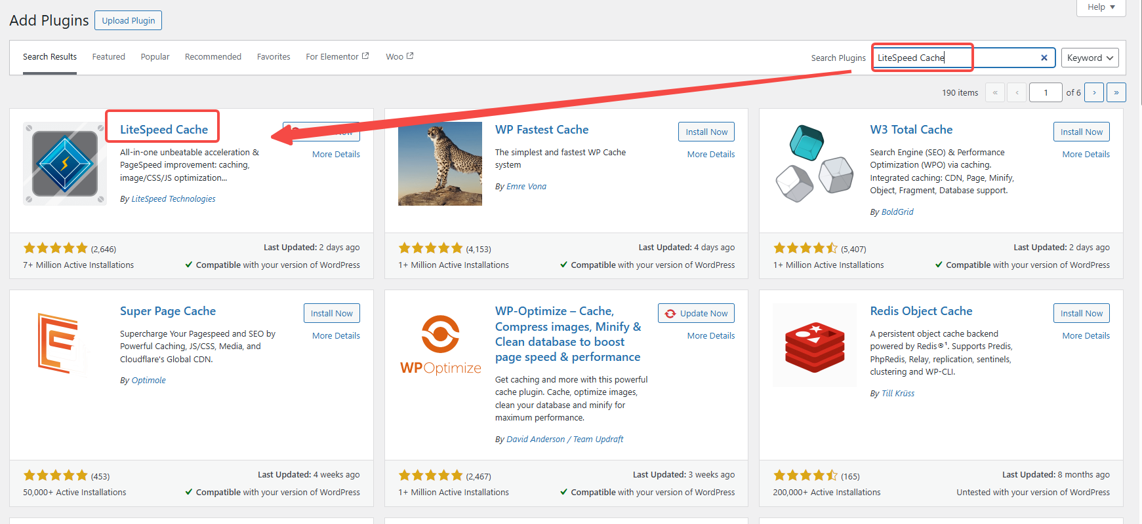Open the LiteSpeed Technologies author link

coord(173,199)
